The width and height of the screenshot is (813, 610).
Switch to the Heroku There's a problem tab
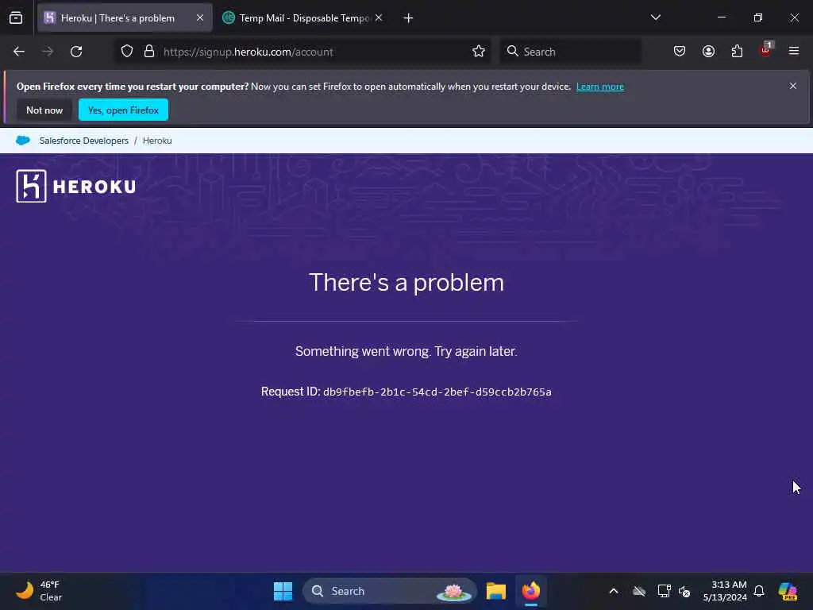click(125, 18)
